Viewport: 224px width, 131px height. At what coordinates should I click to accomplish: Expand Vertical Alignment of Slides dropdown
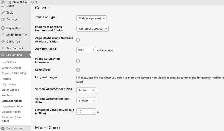click(x=86, y=90)
